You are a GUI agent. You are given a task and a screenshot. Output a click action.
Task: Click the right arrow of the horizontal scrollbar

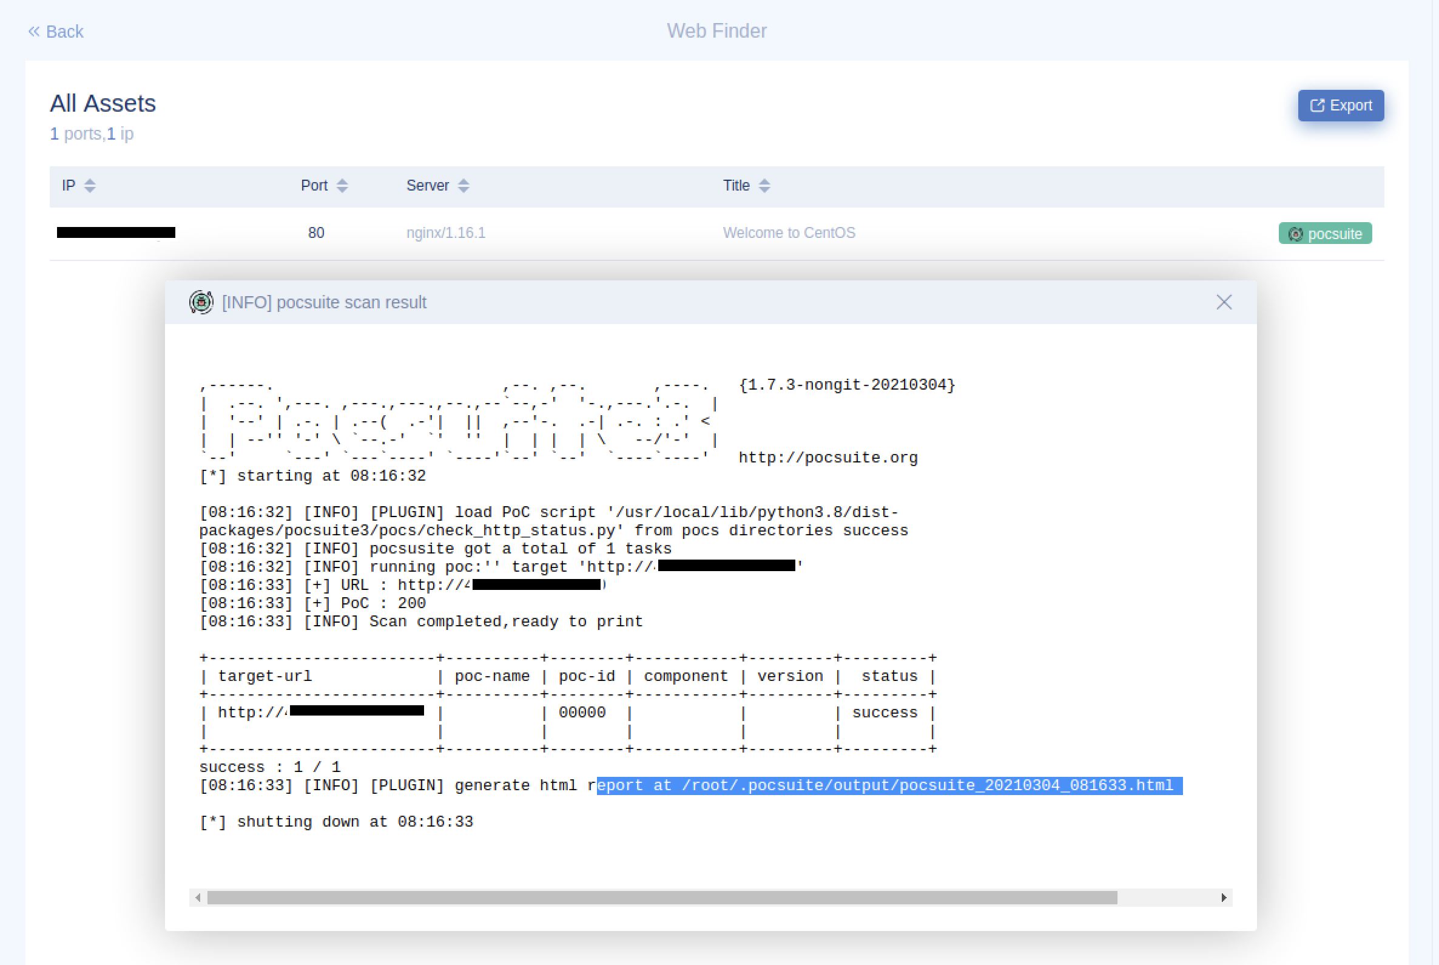click(x=1224, y=898)
